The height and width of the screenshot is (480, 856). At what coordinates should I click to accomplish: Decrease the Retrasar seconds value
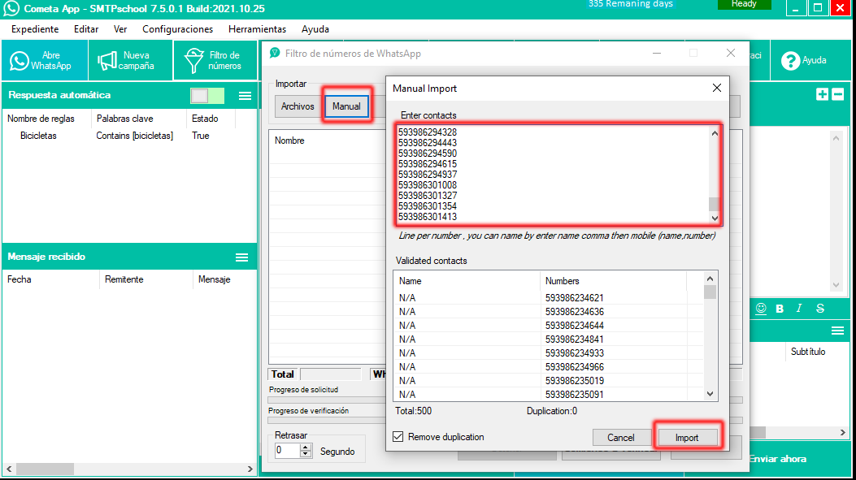point(306,454)
